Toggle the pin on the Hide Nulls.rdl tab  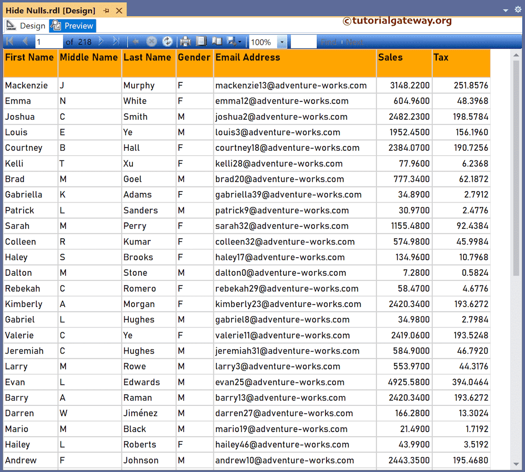[x=107, y=10]
